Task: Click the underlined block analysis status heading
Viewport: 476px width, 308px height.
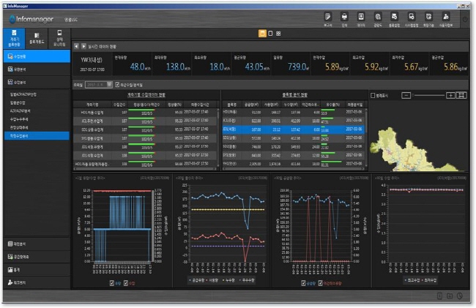Action: click(295, 95)
